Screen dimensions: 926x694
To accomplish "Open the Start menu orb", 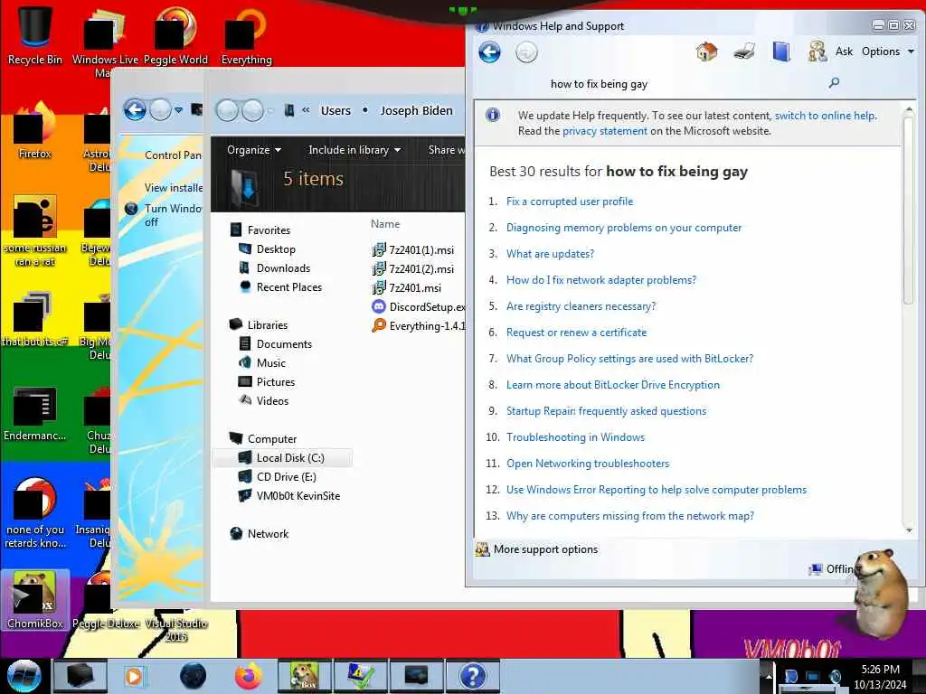I will coord(24,676).
